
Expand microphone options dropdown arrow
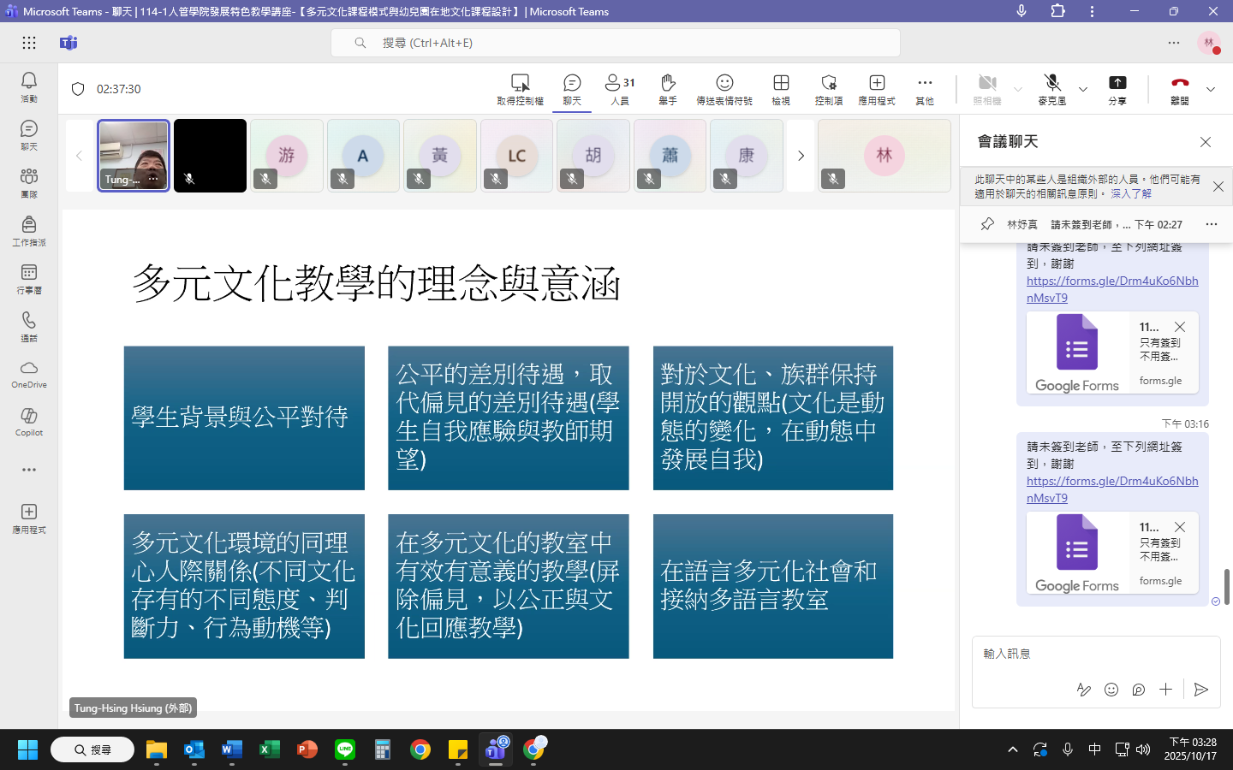[x=1083, y=89]
